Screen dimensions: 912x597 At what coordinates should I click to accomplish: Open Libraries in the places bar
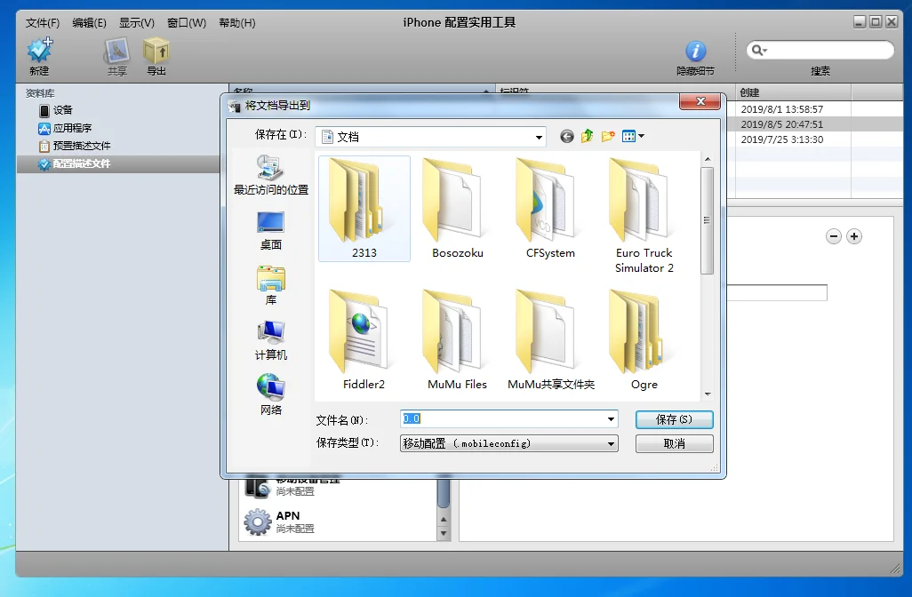coord(271,285)
